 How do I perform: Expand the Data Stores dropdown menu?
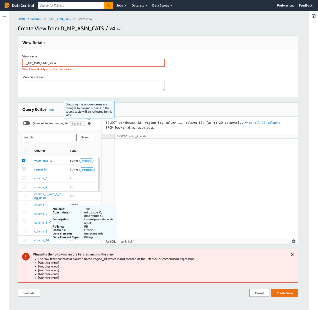(162, 6)
